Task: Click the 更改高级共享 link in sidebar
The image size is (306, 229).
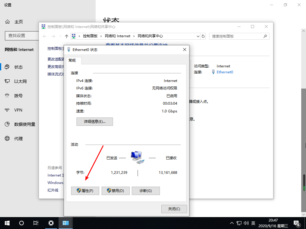Action: [56, 66]
